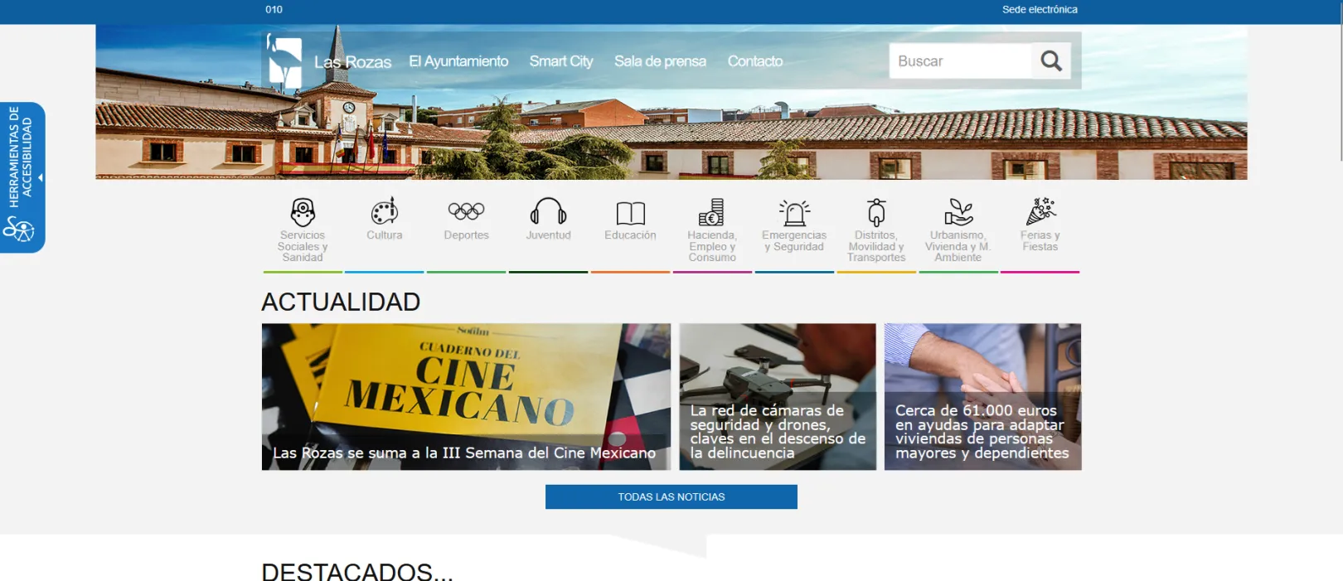Screen dimensions: 1343x581
Task: Click the DESTACADOS heading
Action: (x=357, y=571)
